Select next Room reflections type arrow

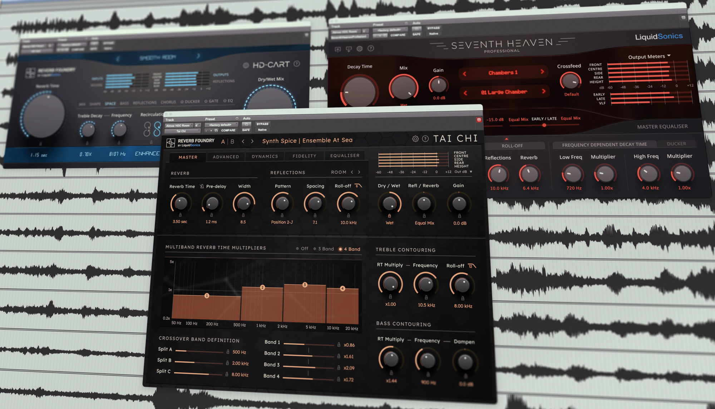point(359,172)
